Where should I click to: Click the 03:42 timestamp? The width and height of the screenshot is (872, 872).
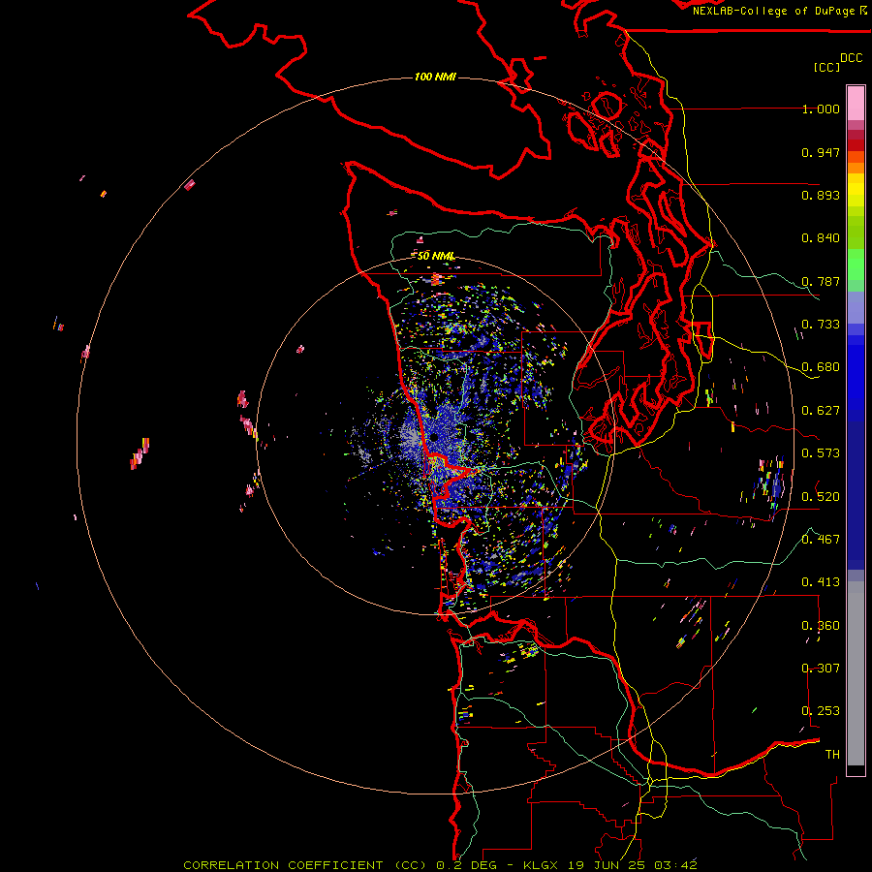675,865
